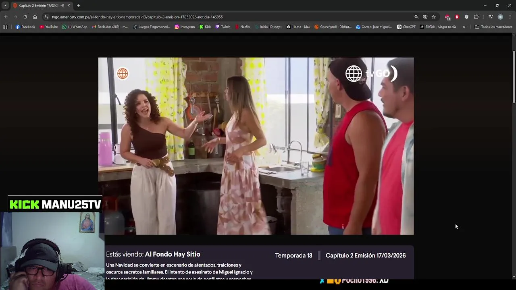Restore down the Chrome window
The height and width of the screenshot is (290, 516).
click(497, 5)
